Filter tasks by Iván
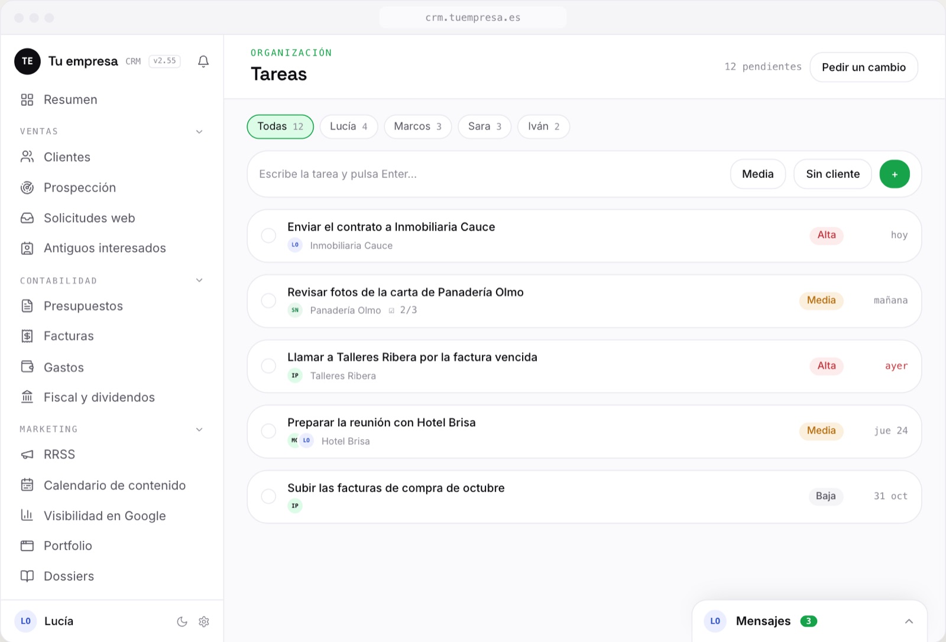The width and height of the screenshot is (946, 642). pos(544,127)
